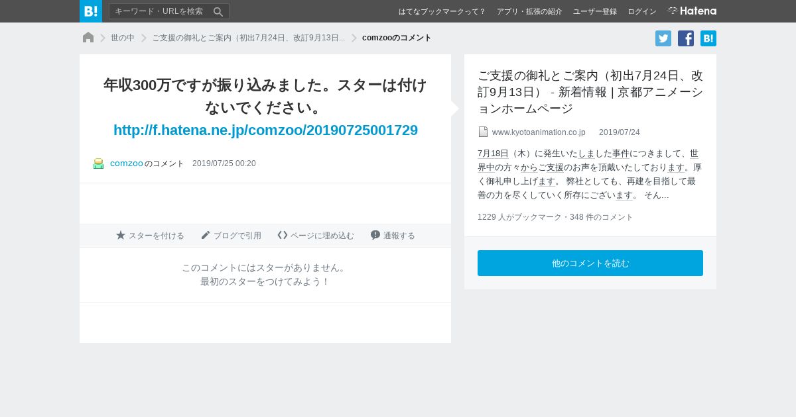Screen dimensions: 796x417
Task: Click the article date 2019/07/24
Action: [620, 132]
